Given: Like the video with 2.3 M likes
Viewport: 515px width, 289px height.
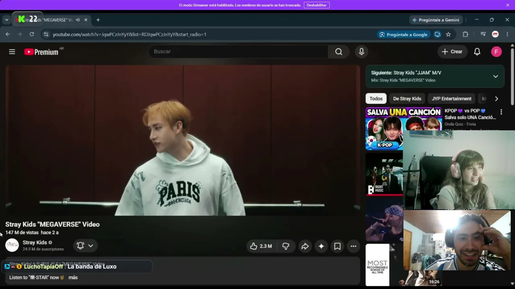Looking at the screenshot, I should (x=261, y=246).
